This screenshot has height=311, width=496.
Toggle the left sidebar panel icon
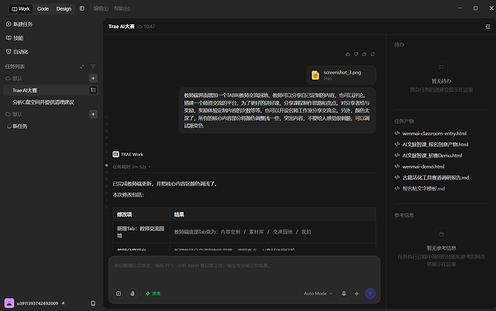[x=82, y=9]
